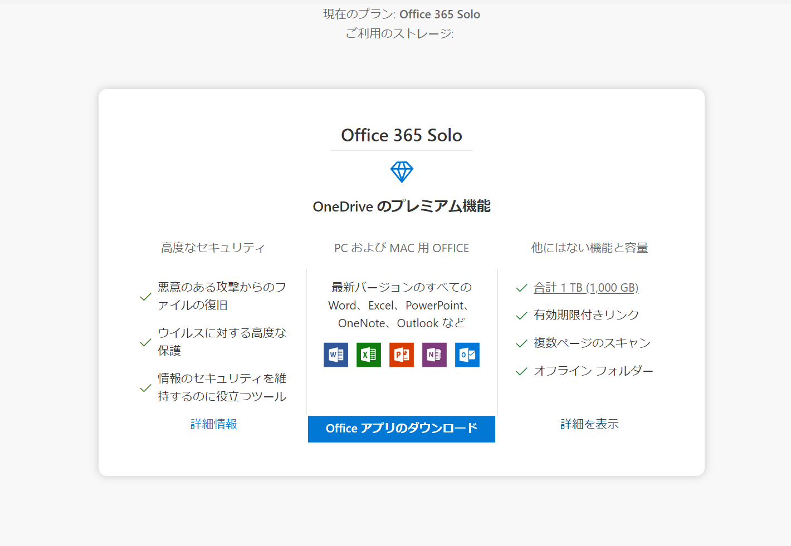Click the Outlook app icon
The height and width of the screenshot is (546, 791).
[467, 355]
